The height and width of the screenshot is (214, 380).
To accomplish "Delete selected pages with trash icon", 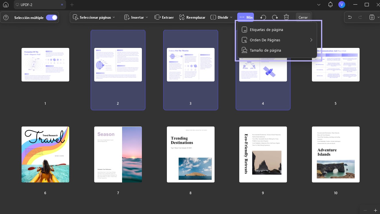I will click(x=286, y=17).
